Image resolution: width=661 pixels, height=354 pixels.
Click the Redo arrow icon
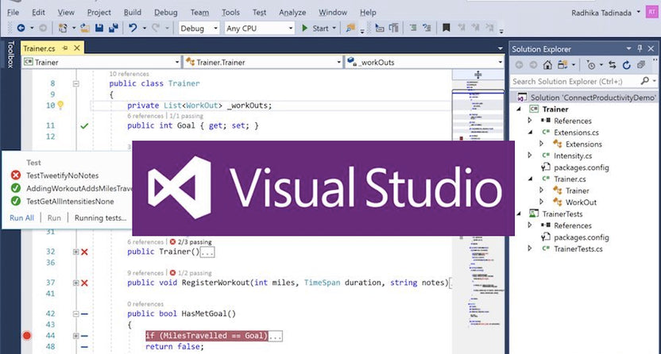click(x=156, y=28)
